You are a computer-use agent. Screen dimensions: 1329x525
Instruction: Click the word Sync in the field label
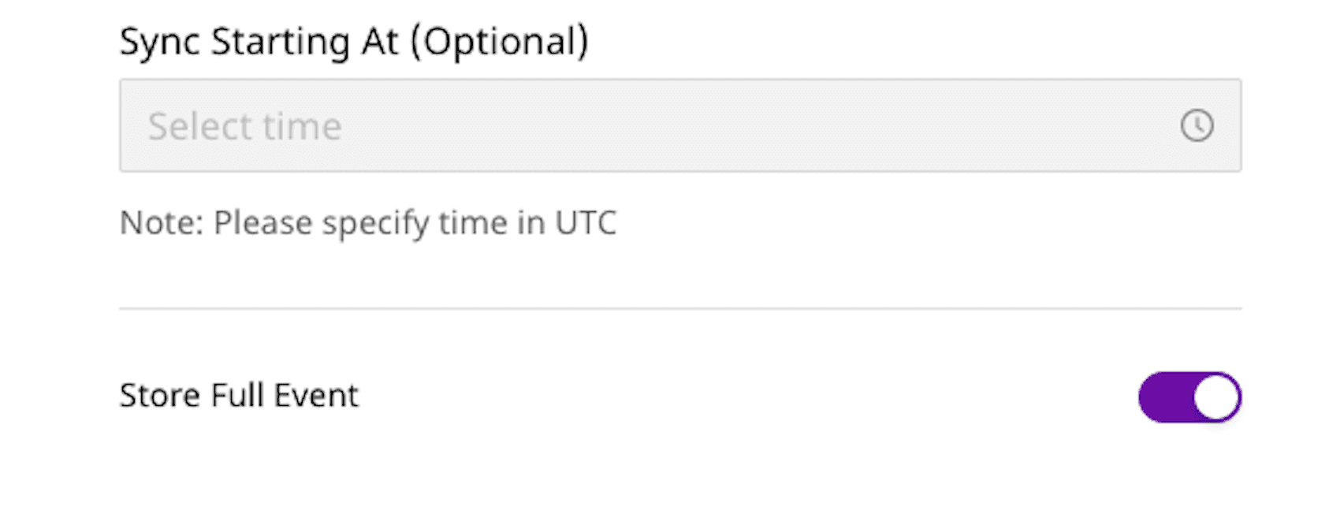160,41
